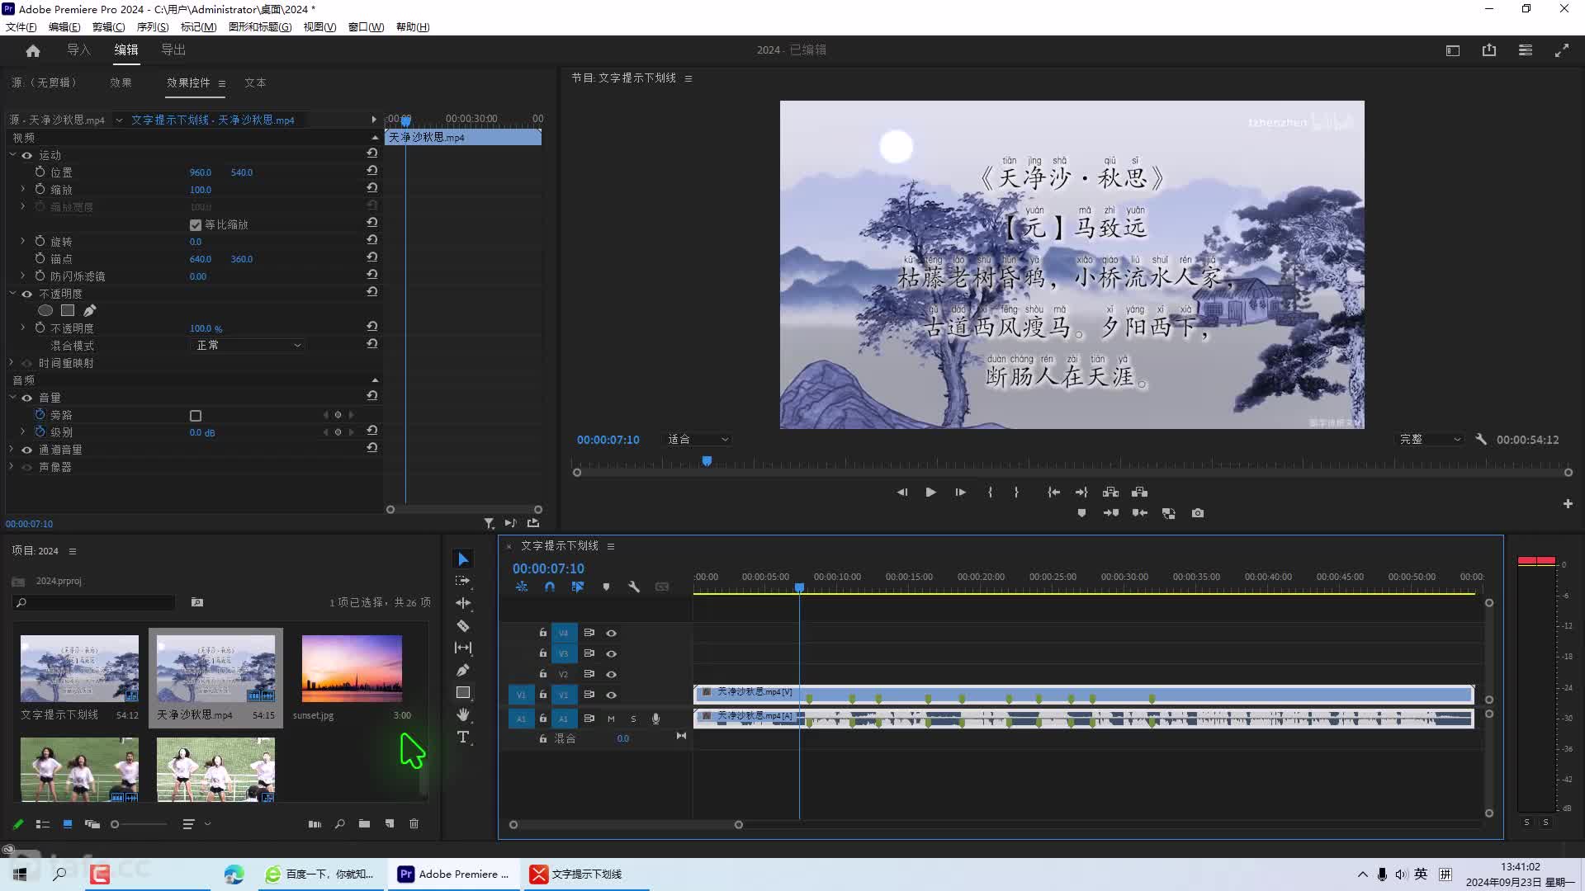
Task: Toggle snap in timeline
Action: (x=550, y=587)
